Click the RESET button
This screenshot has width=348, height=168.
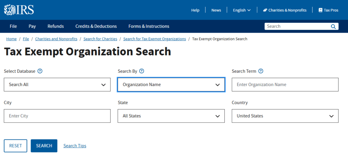[x=16, y=146]
